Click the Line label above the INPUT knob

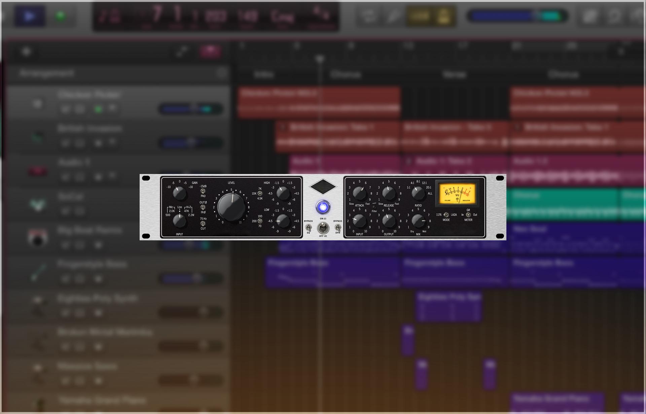click(x=180, y=207)
